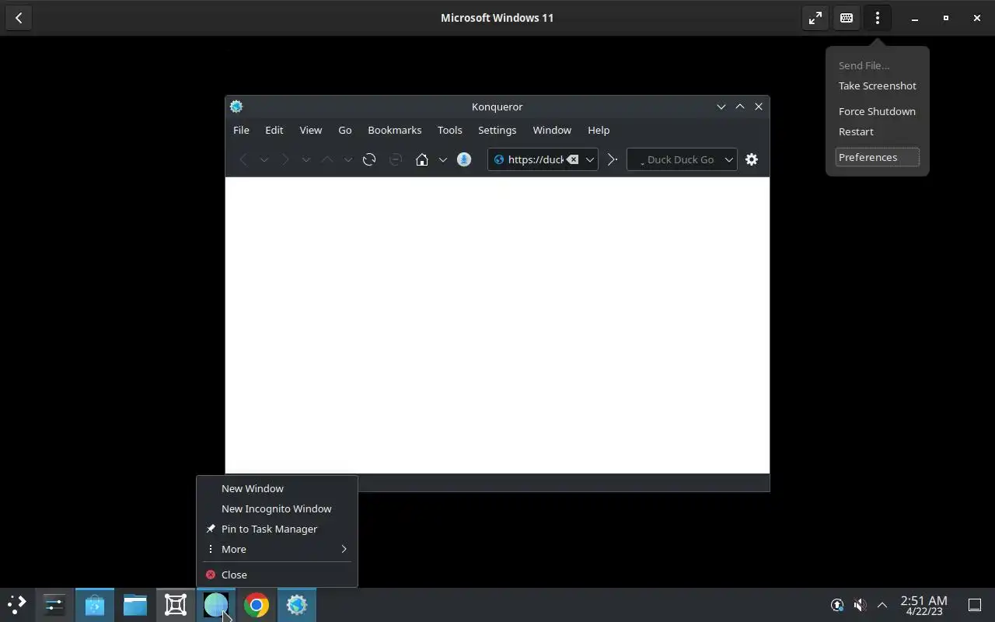Click the teal globe browser icon in taskbar
995x622 pixels.
[x=216, y=605]
